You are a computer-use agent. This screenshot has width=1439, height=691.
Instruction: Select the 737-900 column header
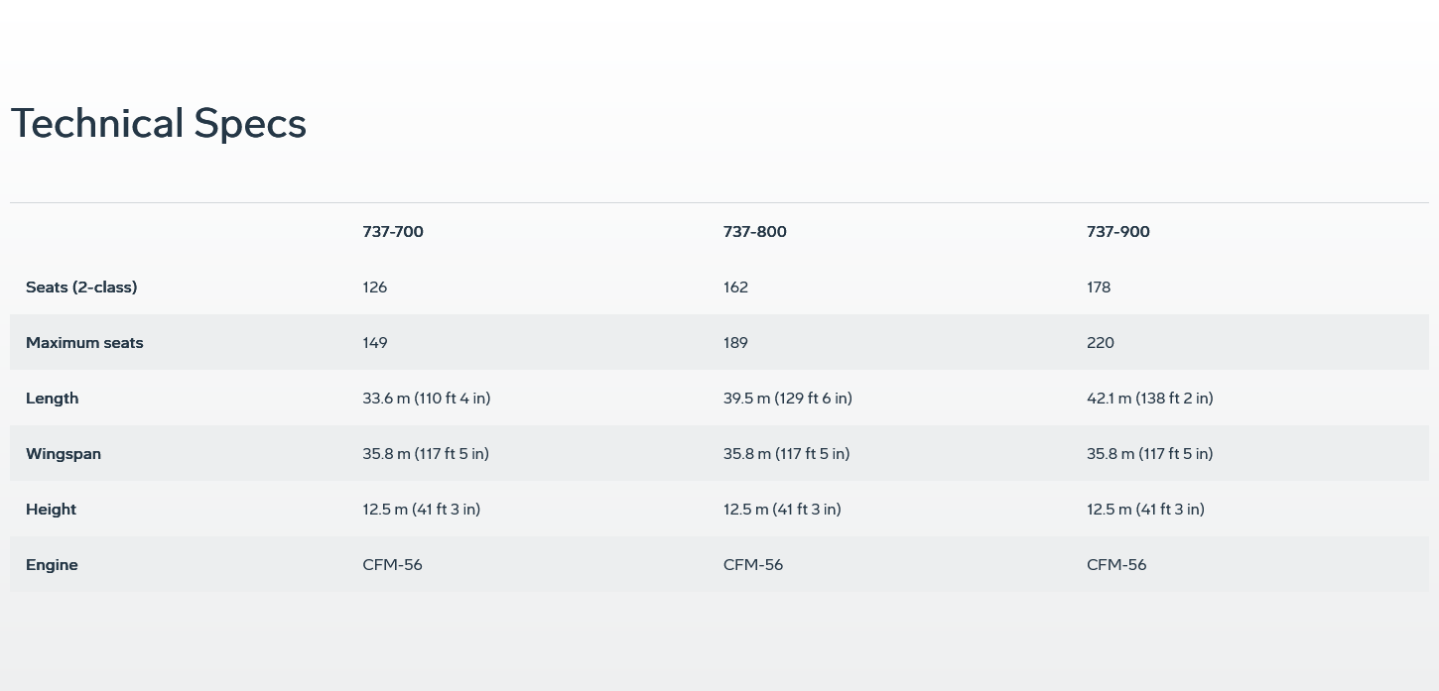pyautogui.click(x=1117, y=232)
